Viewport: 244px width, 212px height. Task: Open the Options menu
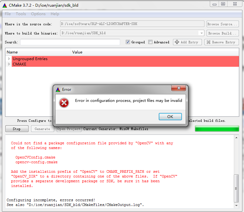[x=38, y=14]
